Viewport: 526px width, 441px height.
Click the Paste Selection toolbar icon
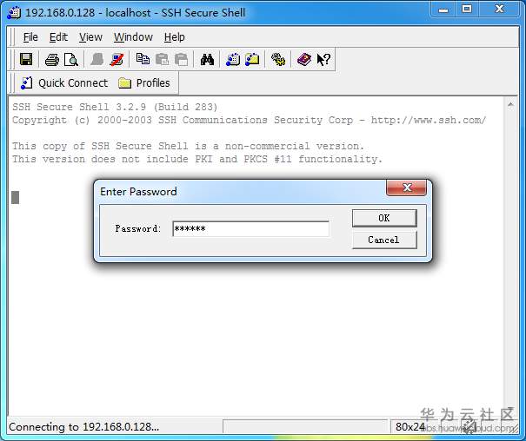pos(181,60)
